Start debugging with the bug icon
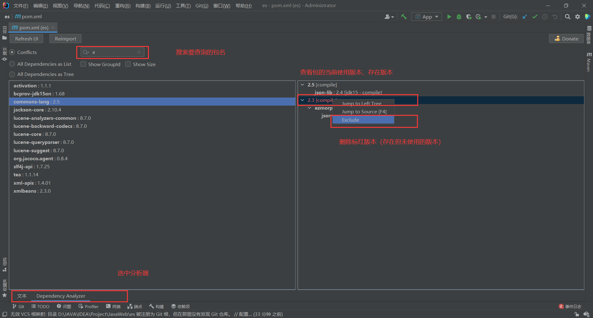 pyautogui.click(x=459, y=17)
